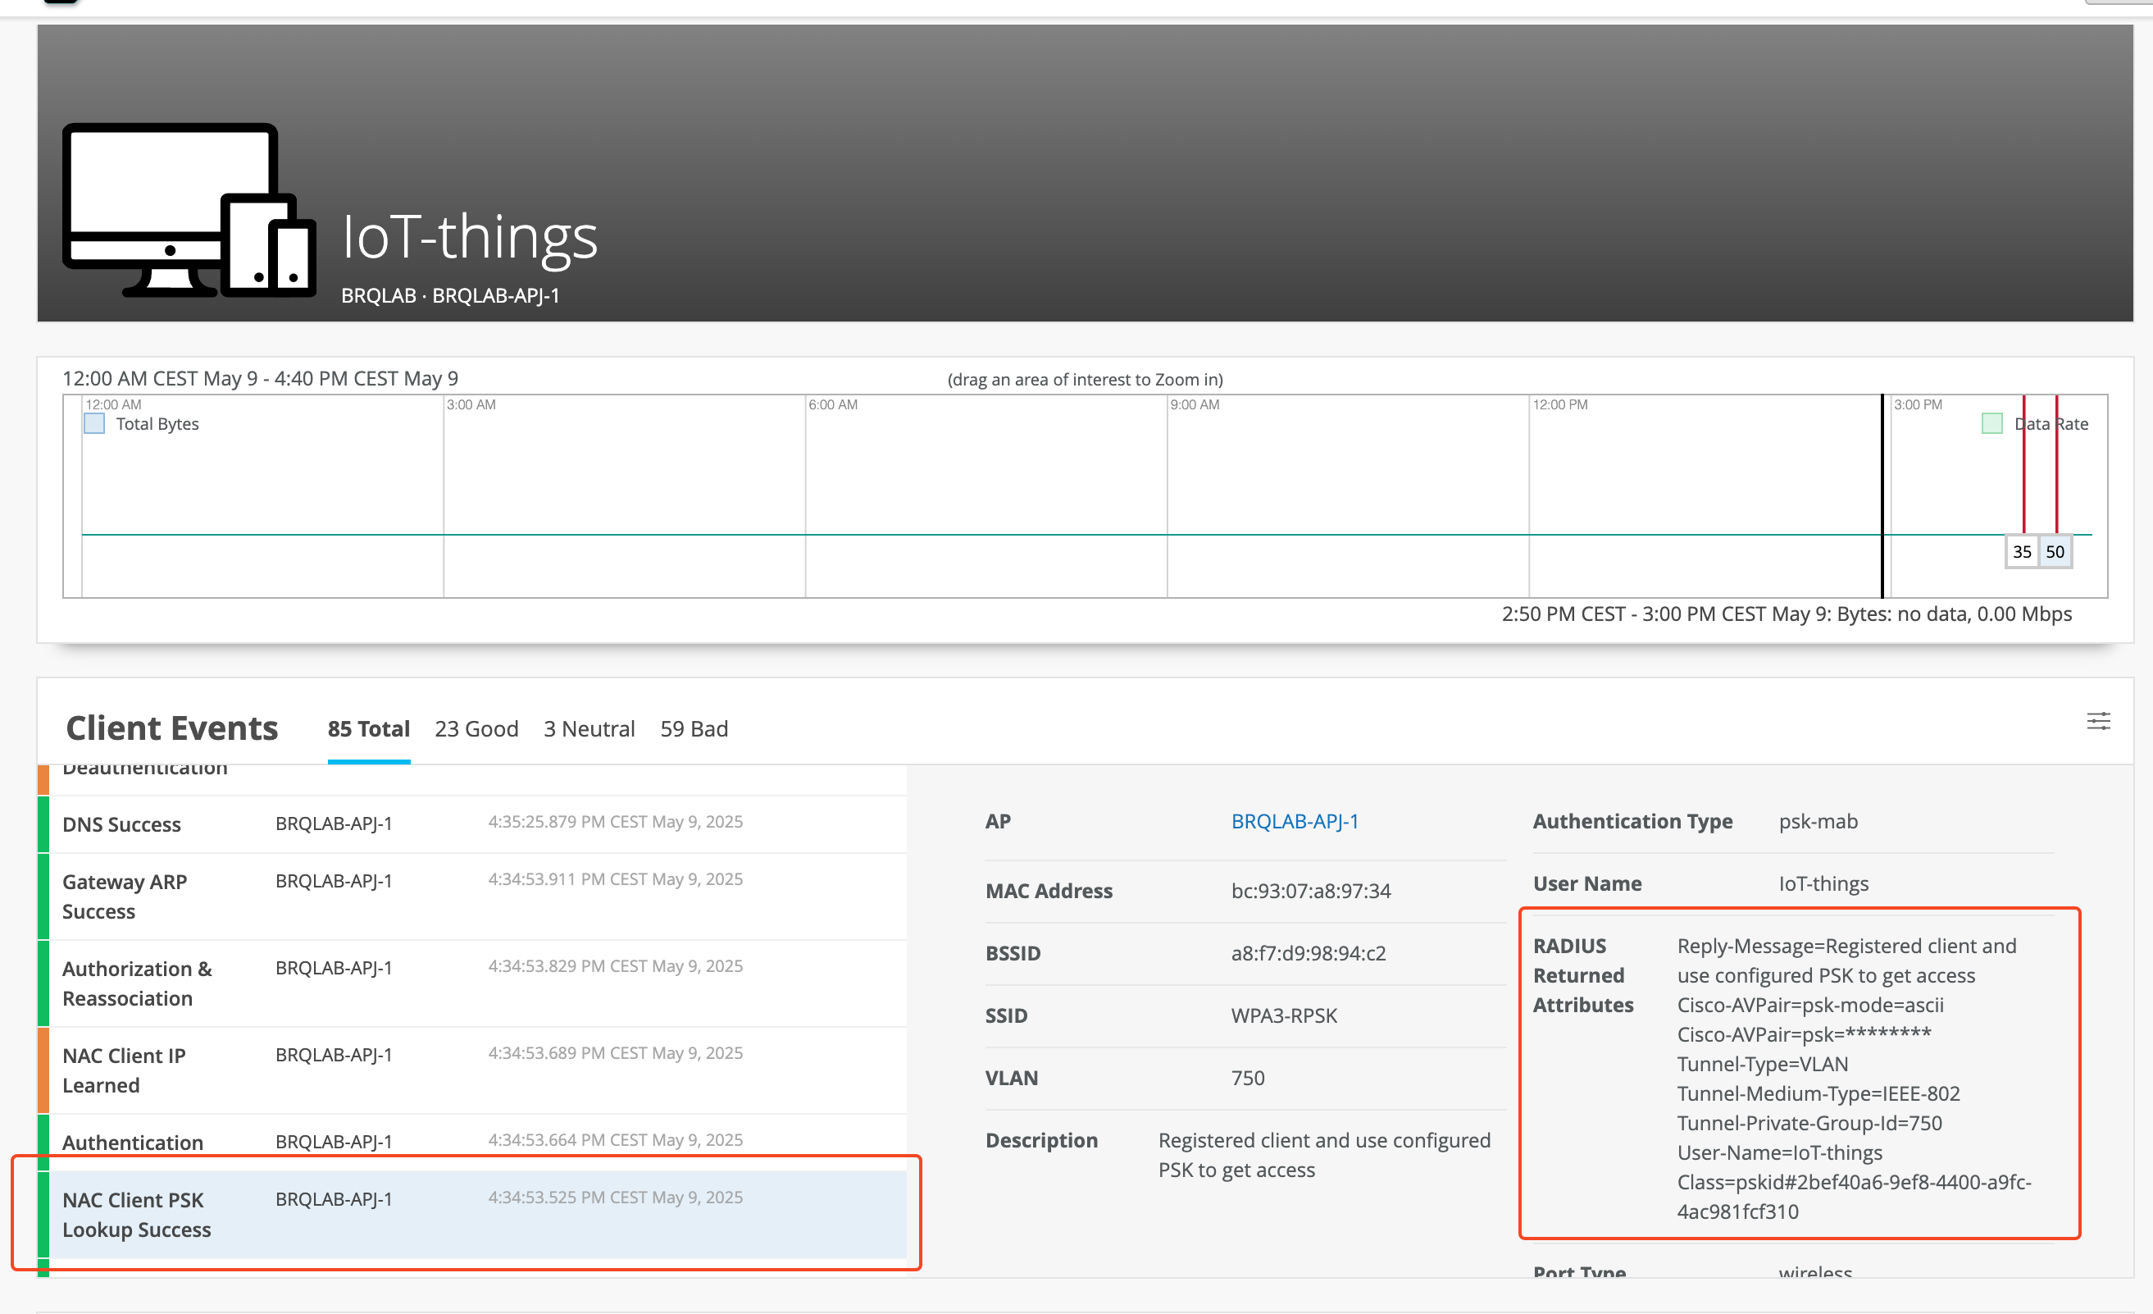2153x1314 pixels.
Task: Click the 50 event marker on timeline
Action: [x=2055, y=552]
